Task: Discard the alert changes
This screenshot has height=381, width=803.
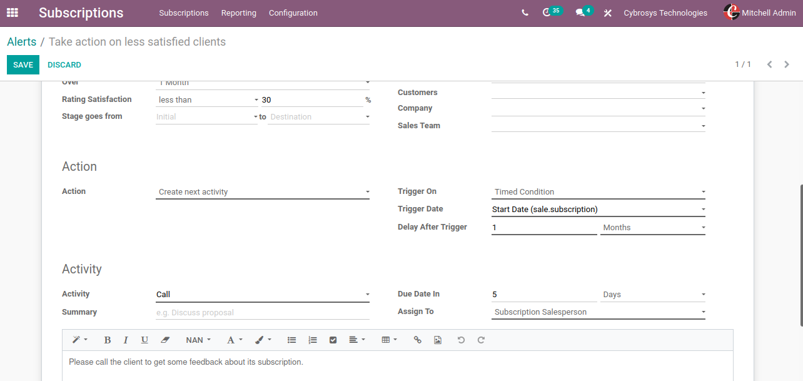Action: tap(64, 65)
